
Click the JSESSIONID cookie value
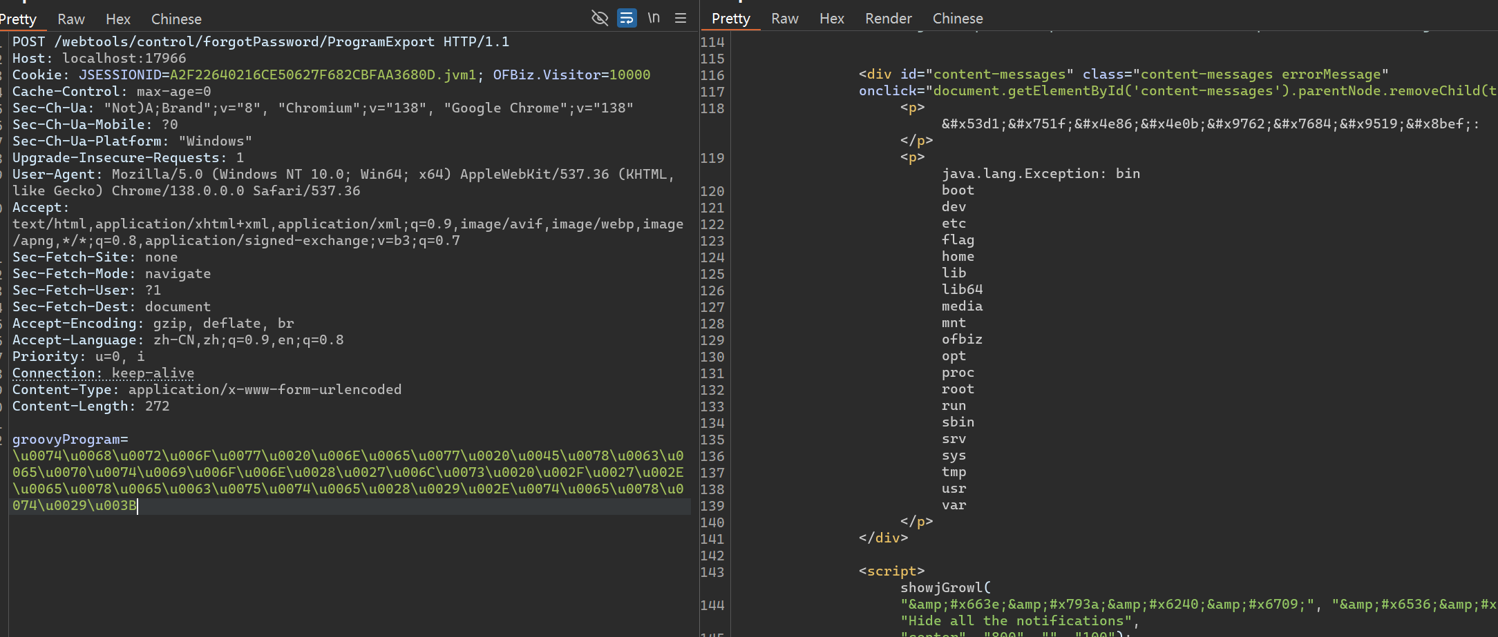[323, 75]
